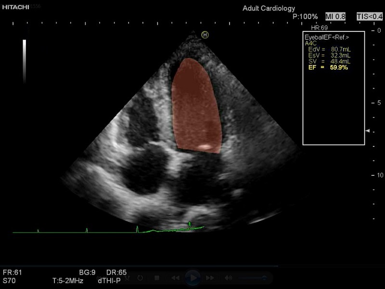Image resolution: width=385 pixels, height=289 pixels.
Task: Select the TIS<0.4 indicator
Action: [x=369, y=16]
